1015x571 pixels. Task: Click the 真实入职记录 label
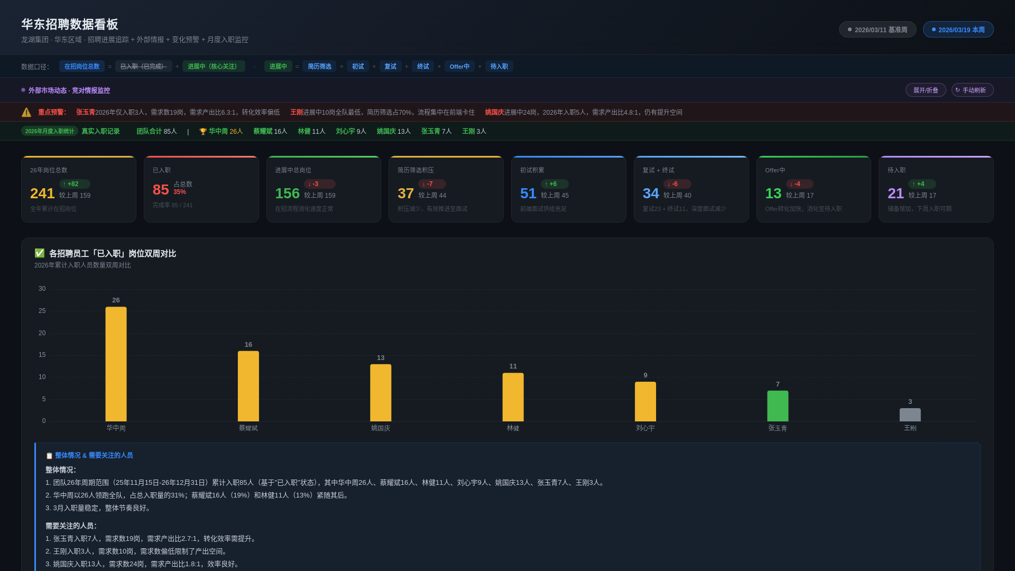[100, 132]
